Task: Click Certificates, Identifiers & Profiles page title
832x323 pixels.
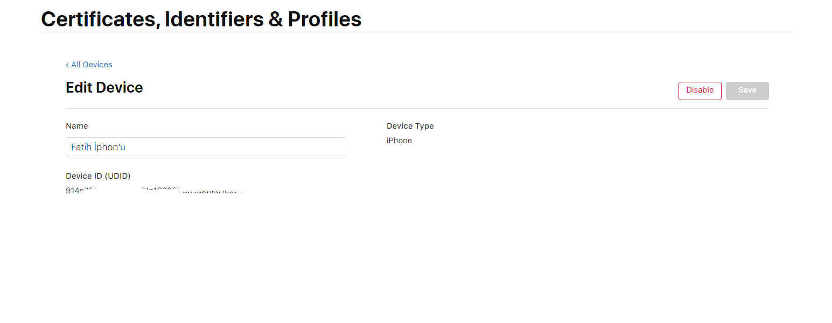Action: tap(201, 19)
